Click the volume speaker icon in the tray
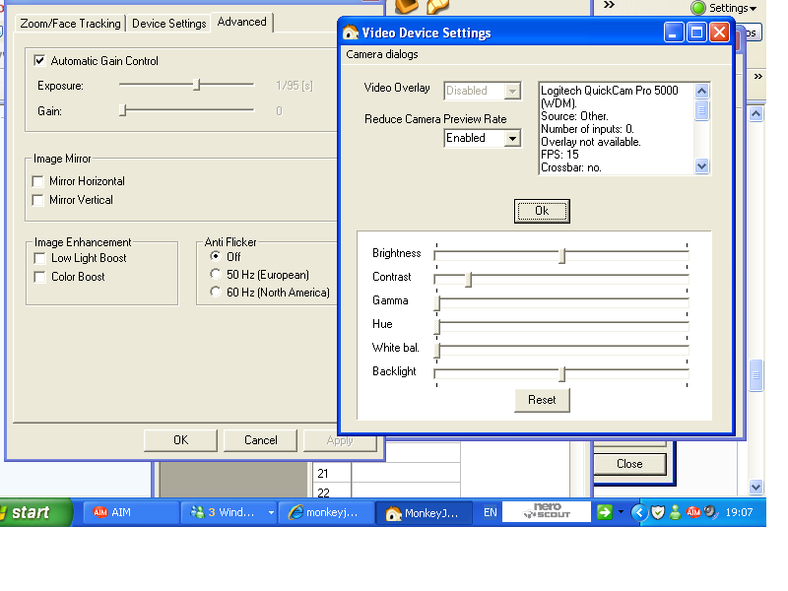The width and height of the screenshot is (788, 591). pyautogui.click(x=709, y=511)
